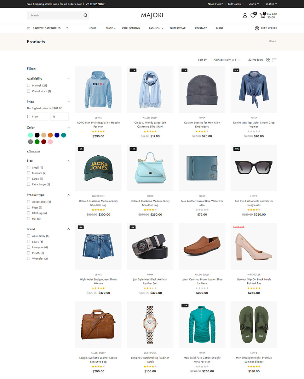Switch to grid view layout
Screen dimensions: 304x379
pyautogui.click(x=268, y=60)
